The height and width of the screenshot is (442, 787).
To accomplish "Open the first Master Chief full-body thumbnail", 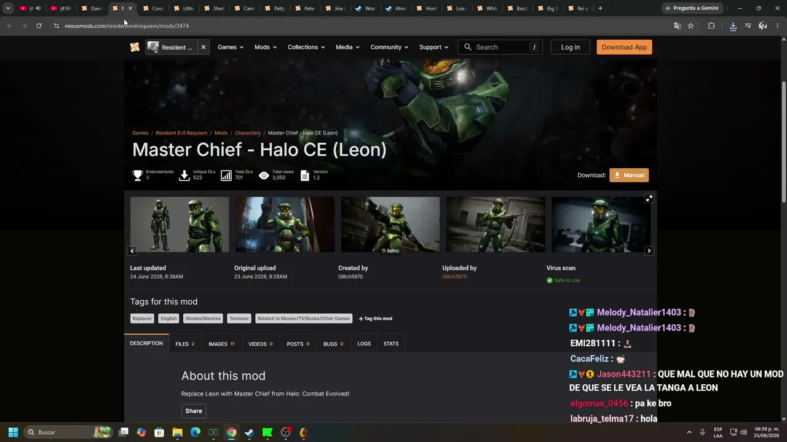I will click(x=180, y=224).
